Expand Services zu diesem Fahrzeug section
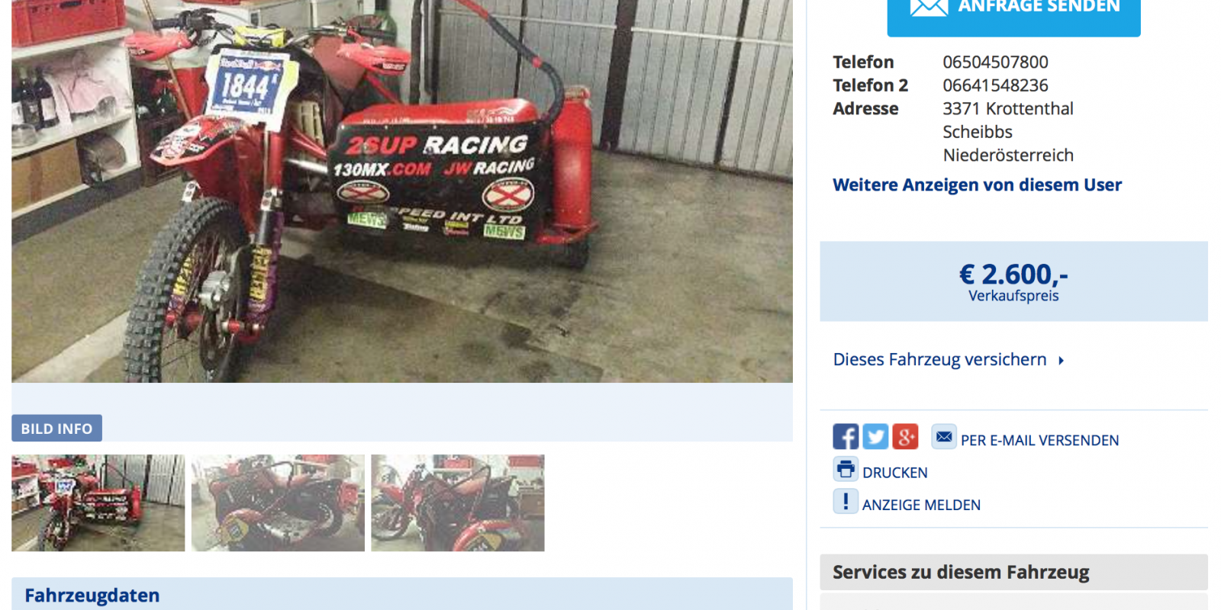 pos(1013,572)
